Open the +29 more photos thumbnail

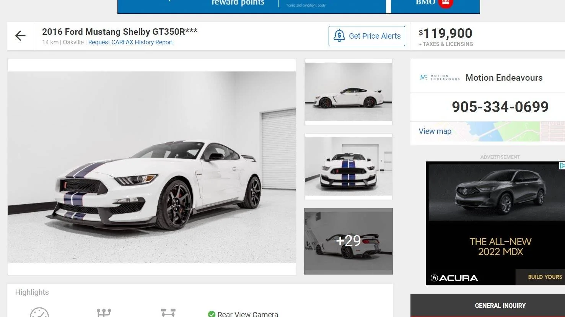[348, 241]
